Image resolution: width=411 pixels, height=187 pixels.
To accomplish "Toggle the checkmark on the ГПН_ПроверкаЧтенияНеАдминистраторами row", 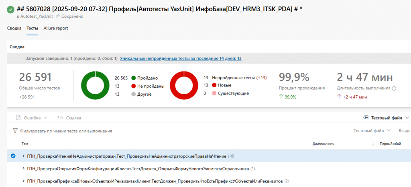I will [x=13, y=156].
